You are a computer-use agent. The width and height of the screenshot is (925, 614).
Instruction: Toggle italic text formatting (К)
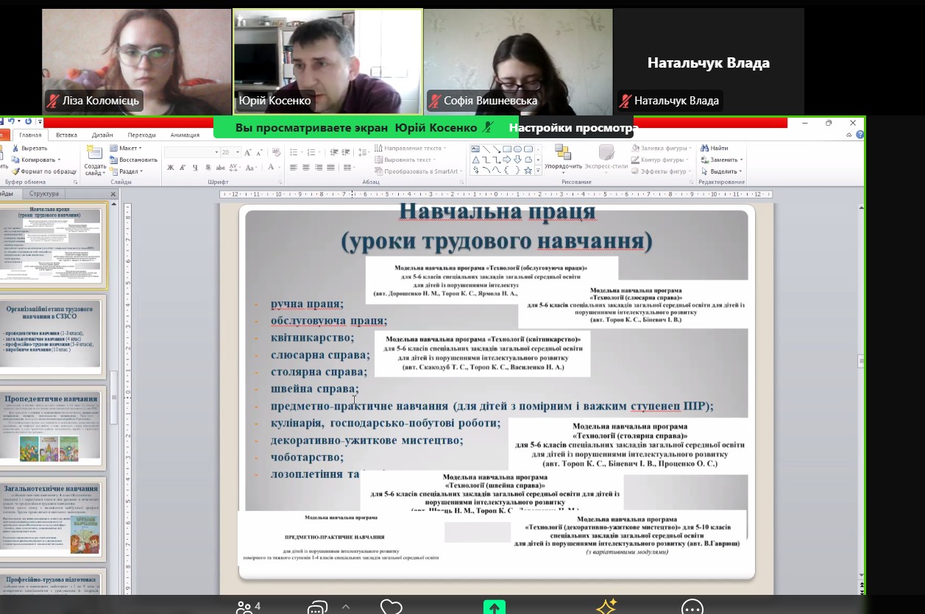point(182,168)
